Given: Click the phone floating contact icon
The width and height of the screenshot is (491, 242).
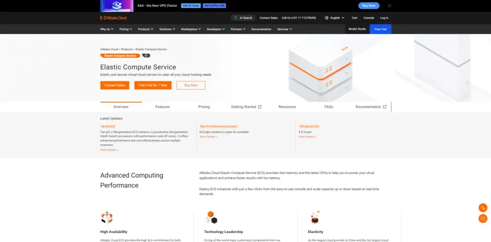Looking at the screenshot, I should point(483,207).
